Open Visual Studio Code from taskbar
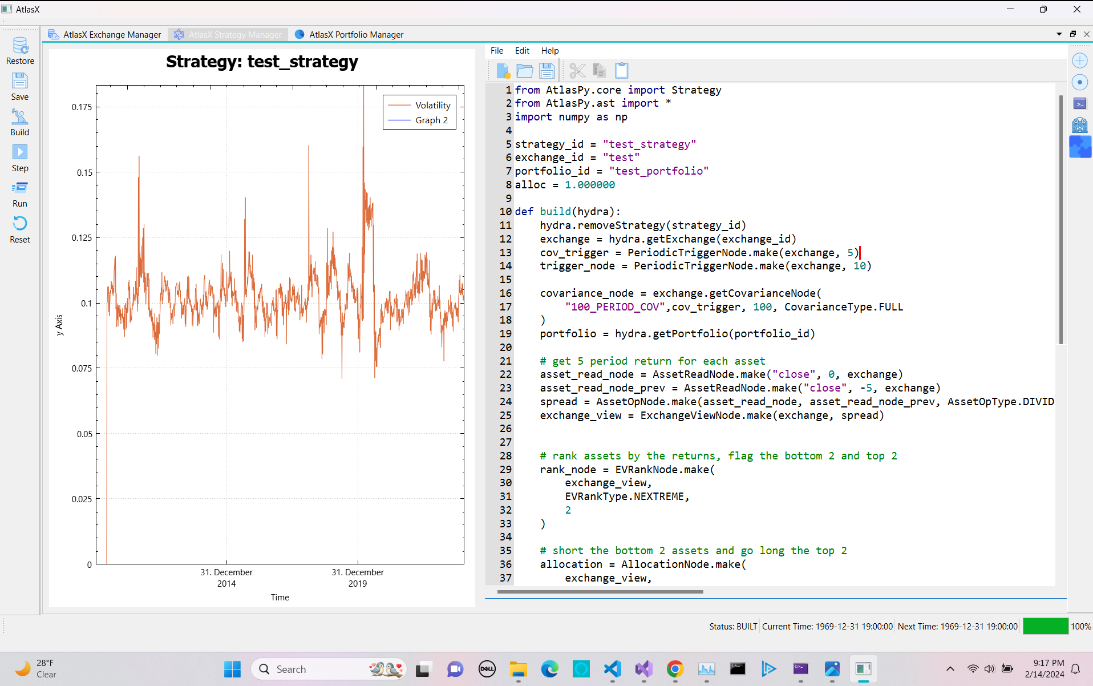 tap(612, 669)
